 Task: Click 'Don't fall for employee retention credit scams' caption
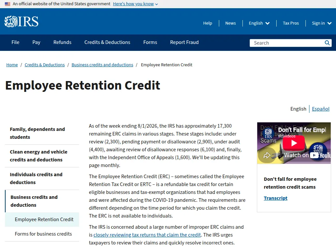[290, 183]
